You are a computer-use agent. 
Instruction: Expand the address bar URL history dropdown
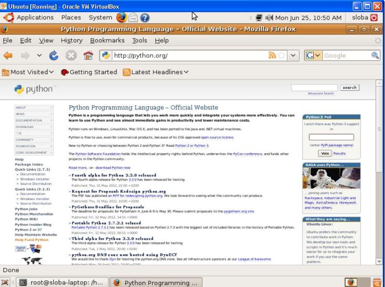(x=293, y=55)
